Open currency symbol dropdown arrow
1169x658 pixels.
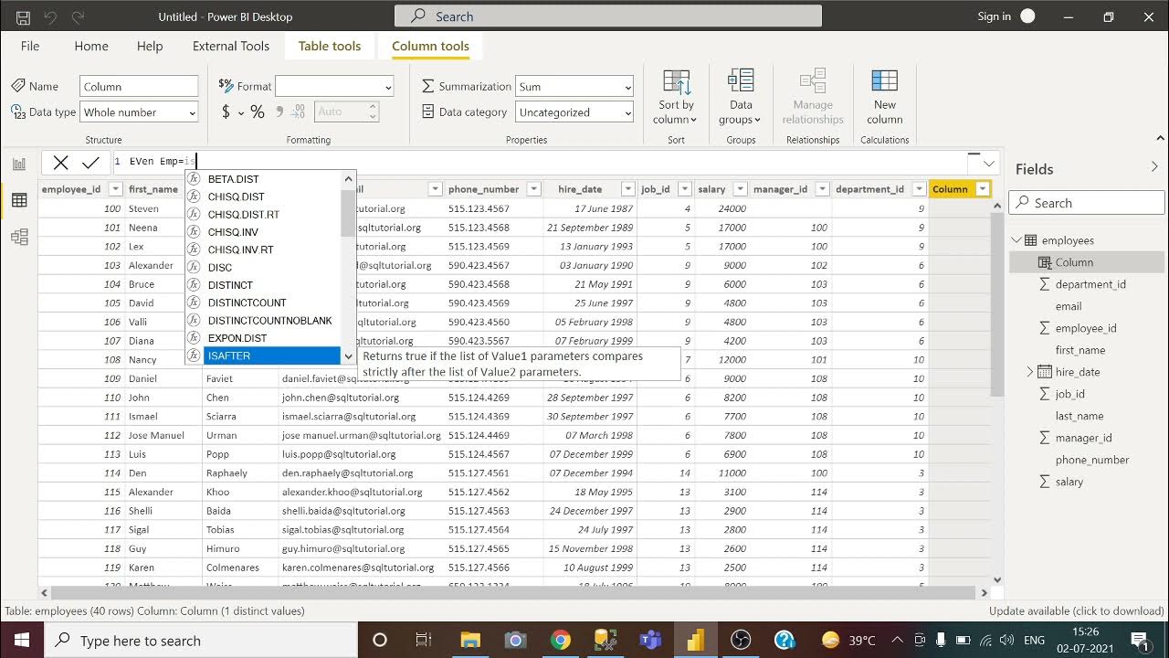click(241, 112)
